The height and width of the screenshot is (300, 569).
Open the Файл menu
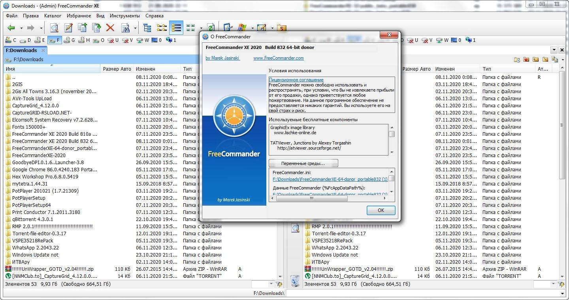[12, 16]
